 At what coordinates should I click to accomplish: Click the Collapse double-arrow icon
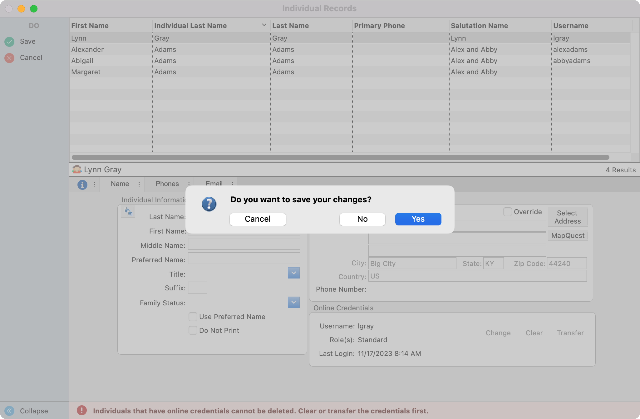(9, 411)
